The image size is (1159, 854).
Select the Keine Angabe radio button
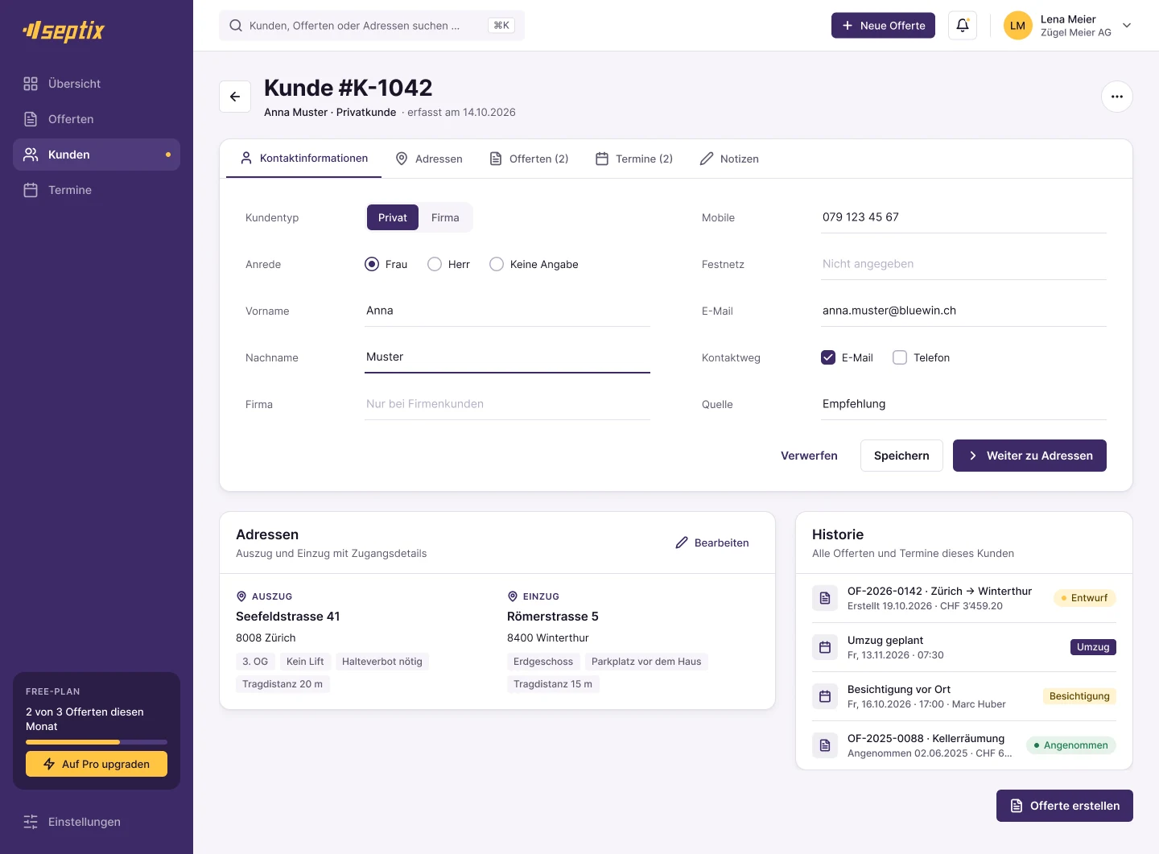(497, 264)
